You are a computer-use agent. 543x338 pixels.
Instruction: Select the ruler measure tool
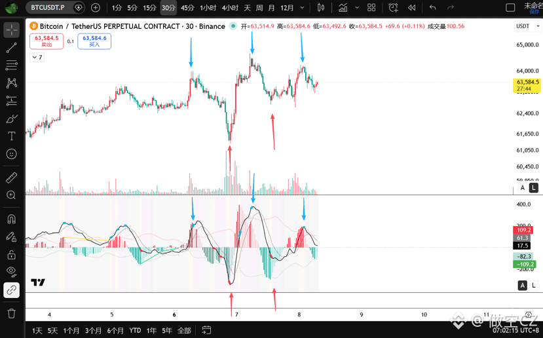coord(11,178)
